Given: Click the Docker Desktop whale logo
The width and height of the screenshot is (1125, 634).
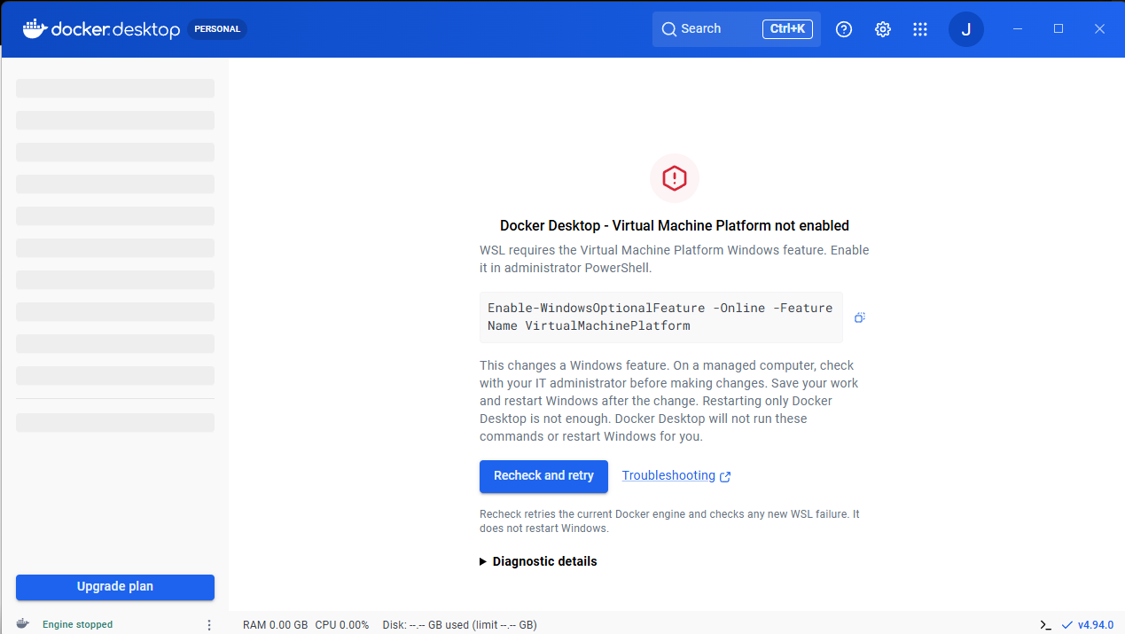Looking at the screenshot, I should [102, 29].
